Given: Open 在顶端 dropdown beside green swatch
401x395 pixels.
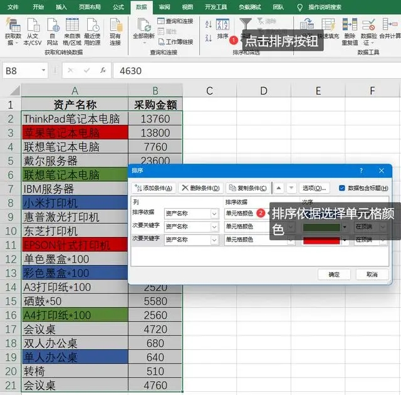Looking at the screenshot, I should [x=383, y=227].
